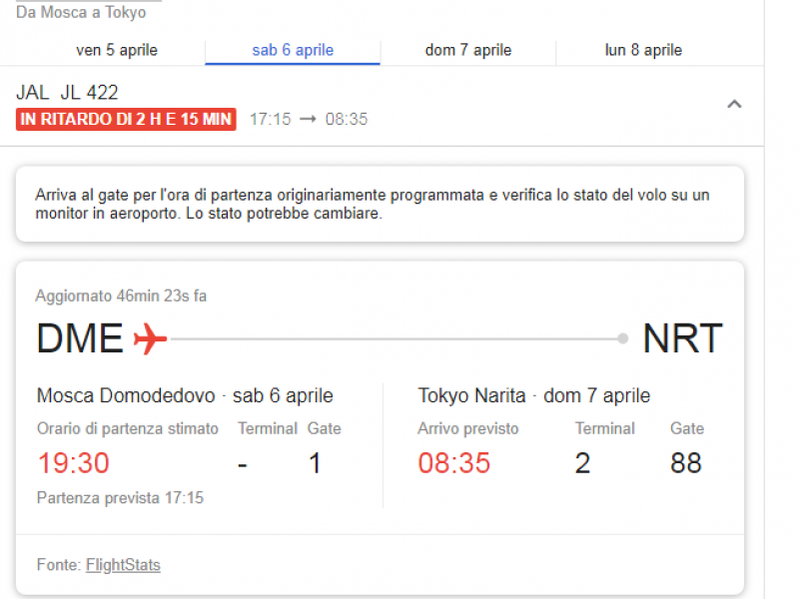Switch to the dom 7 aprile tab
The height and width of the screenshot is (599, 799).
[x=467, y=50]
